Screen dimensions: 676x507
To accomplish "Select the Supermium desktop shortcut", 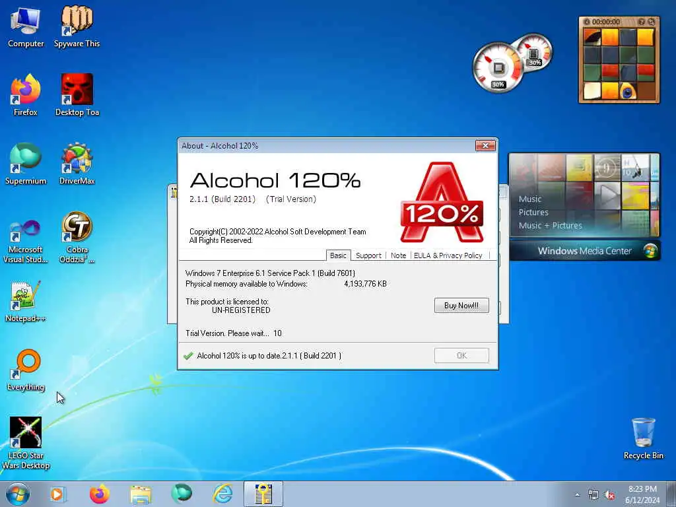I will (26, 164).
